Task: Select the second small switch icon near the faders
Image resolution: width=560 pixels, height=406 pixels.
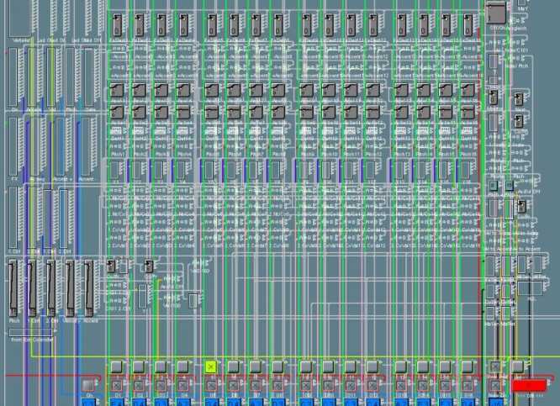Action: pos(149,266)
